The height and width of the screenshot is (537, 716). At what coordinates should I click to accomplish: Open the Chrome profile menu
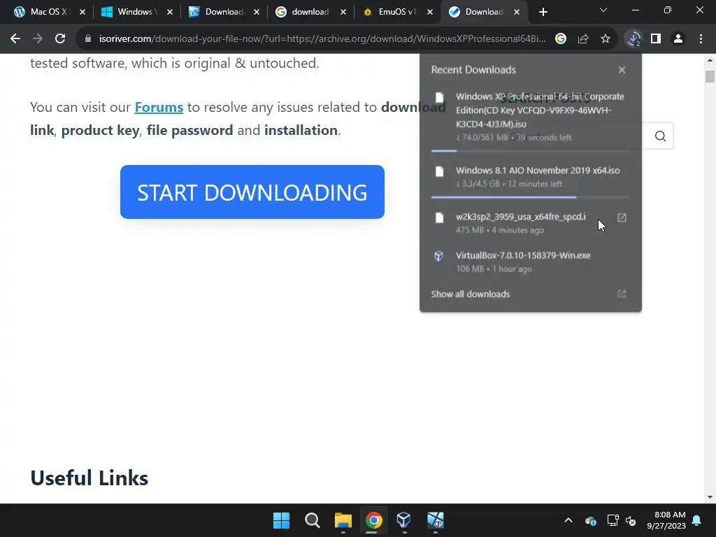pos(678,39)
